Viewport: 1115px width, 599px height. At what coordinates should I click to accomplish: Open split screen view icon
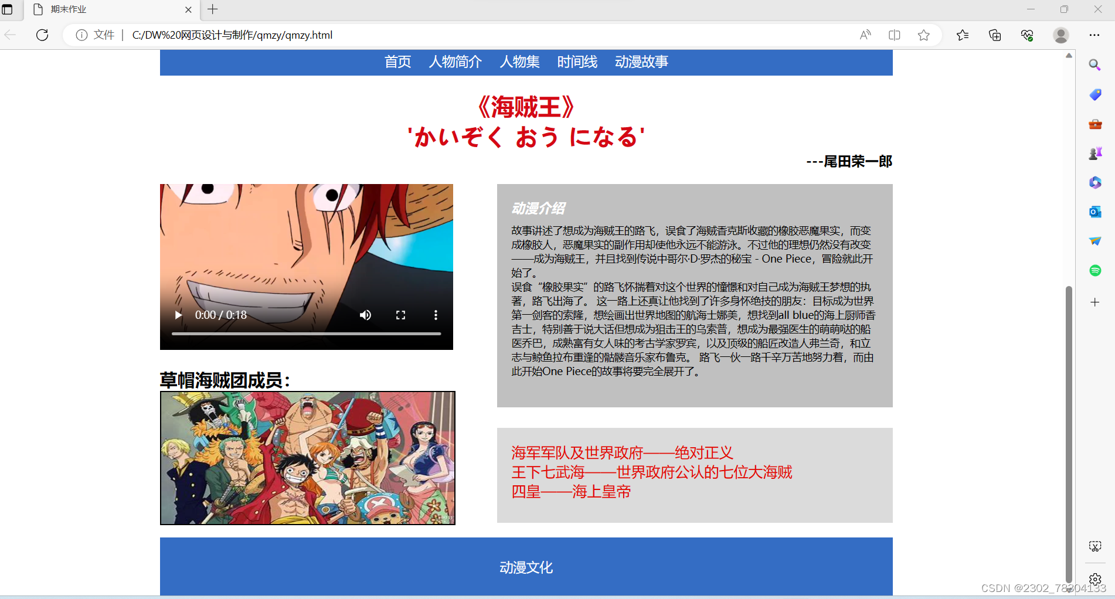click(895, 35)
